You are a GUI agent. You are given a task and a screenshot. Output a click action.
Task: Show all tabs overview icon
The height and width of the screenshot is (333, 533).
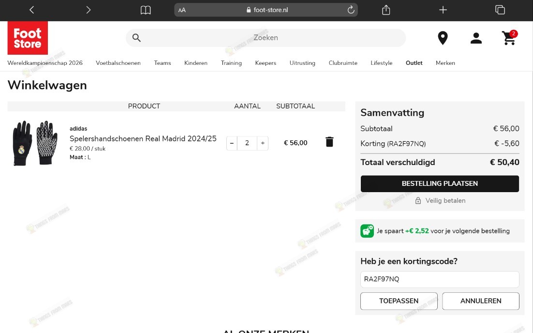click(x=500, y=10)
